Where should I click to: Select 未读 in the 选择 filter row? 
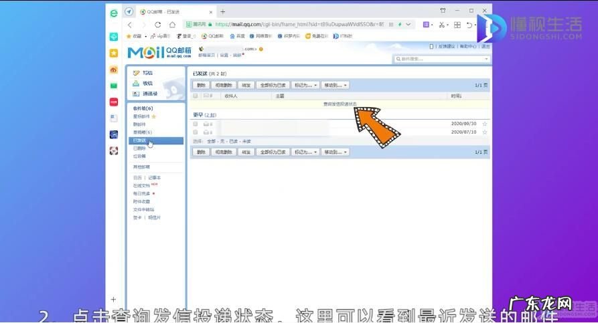246,141
